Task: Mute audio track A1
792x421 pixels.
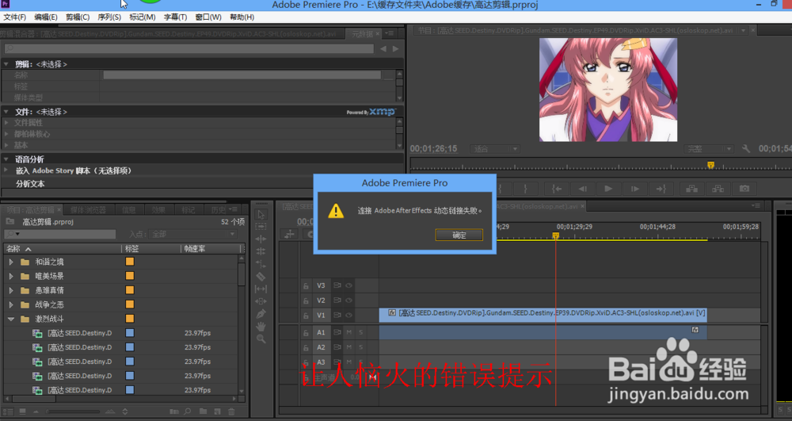Action: [348, 332]
